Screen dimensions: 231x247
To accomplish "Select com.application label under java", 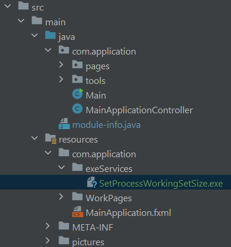I will [x=104, y=52].
